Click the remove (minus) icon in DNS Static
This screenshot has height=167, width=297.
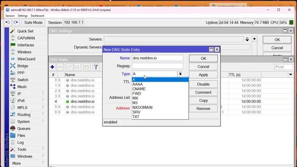coord(60,67)
